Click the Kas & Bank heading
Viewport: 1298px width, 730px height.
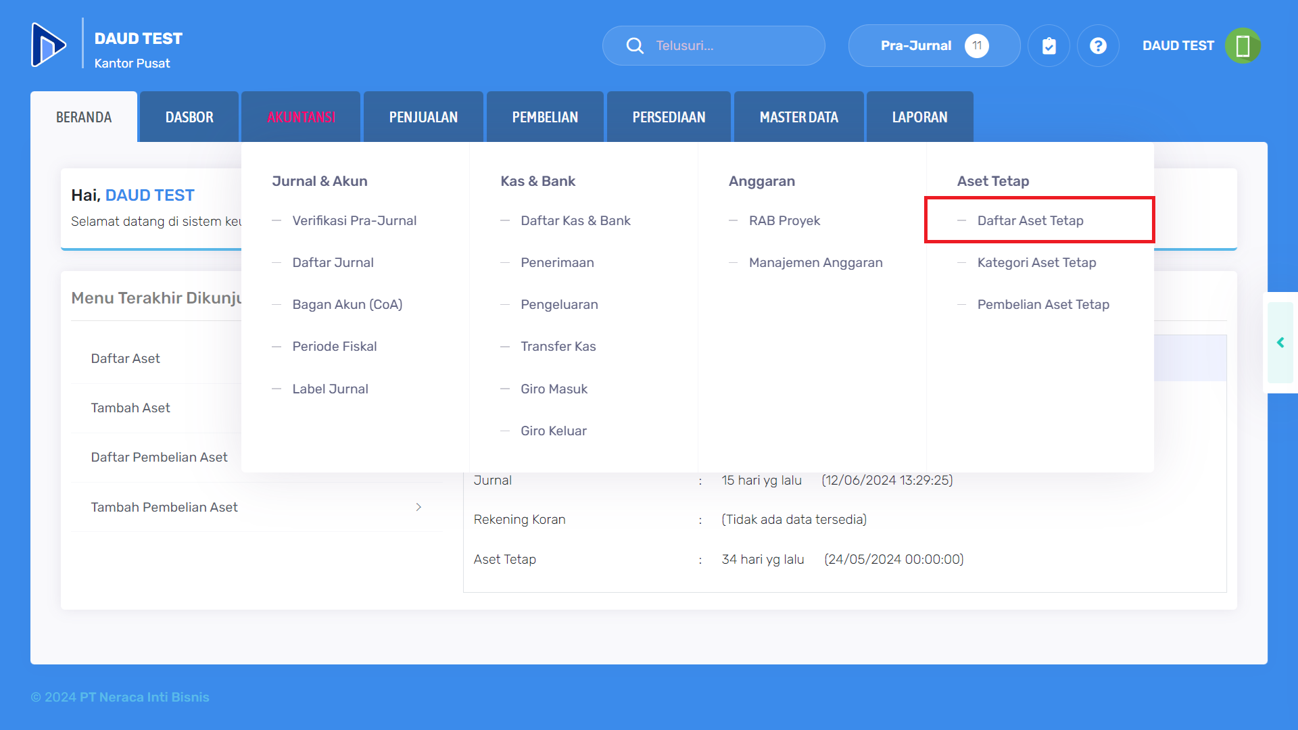point(537,181)
